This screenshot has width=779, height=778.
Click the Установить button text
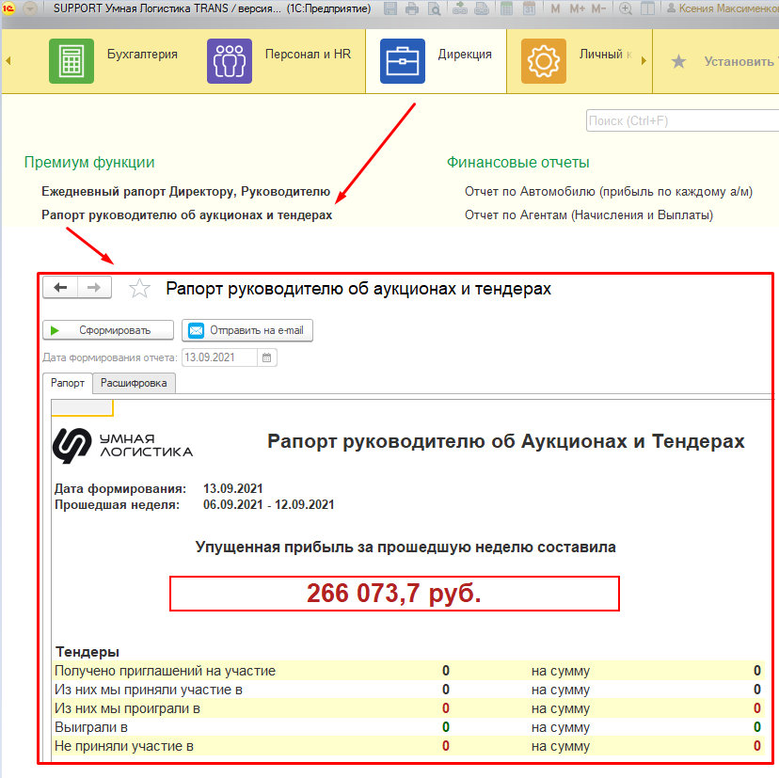[x=739, y=61]
